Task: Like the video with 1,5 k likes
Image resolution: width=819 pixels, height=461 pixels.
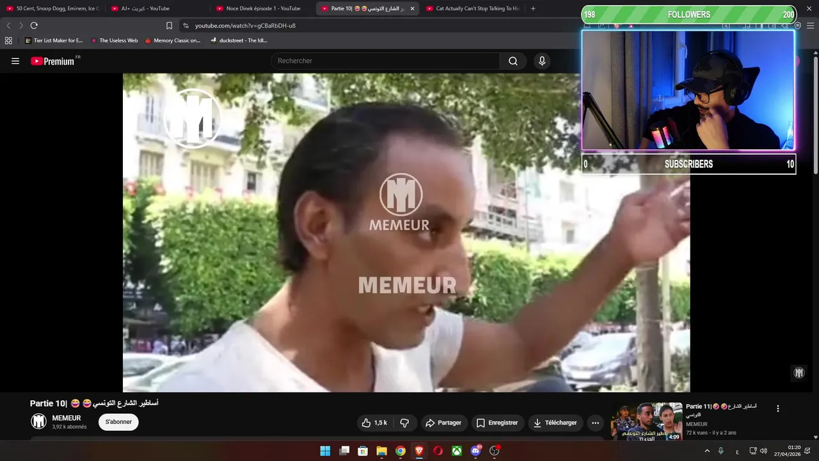Action: (x=374, y=423)
